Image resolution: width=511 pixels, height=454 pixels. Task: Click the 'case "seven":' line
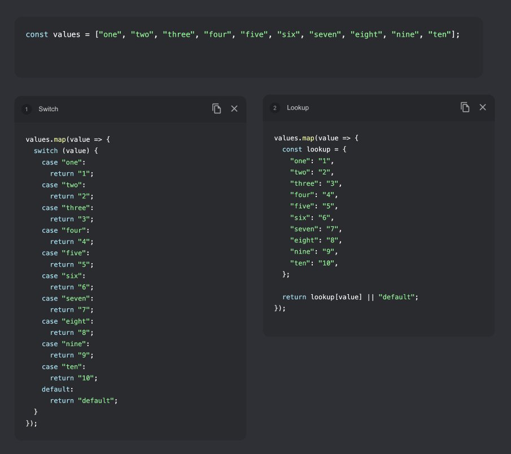click(x=67, y=298)
